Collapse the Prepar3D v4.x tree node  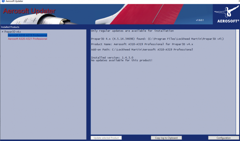point(2,32)
